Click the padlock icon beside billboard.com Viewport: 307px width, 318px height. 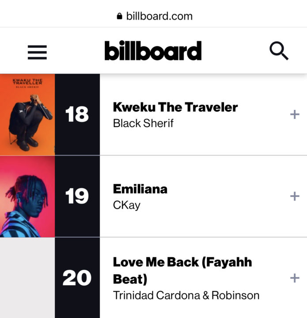tap(119, 16)
